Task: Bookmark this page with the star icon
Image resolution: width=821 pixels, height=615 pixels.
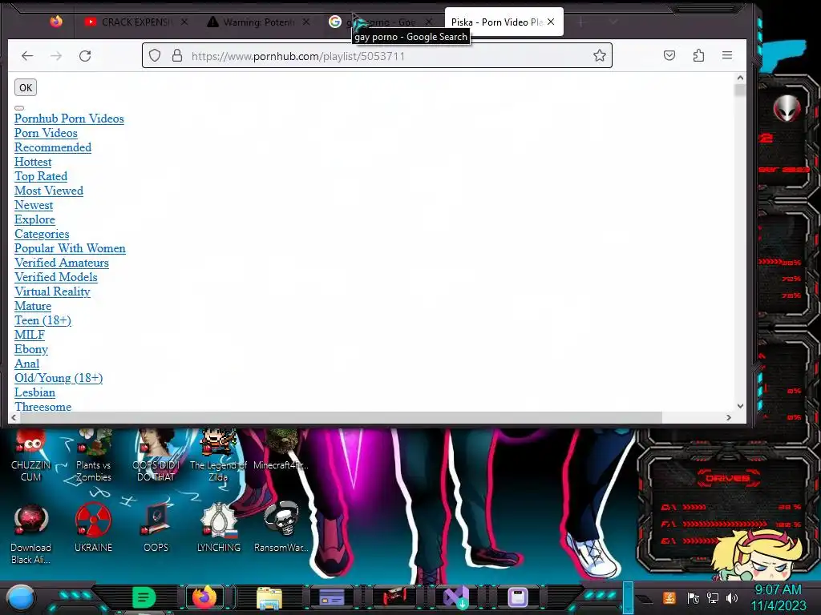Action: pos(600,55)
